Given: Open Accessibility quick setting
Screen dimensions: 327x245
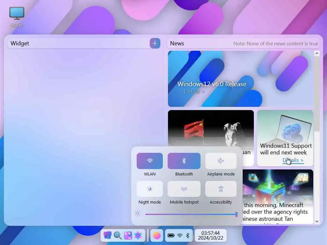Looking at the screenshot, I should pos(221,189).
